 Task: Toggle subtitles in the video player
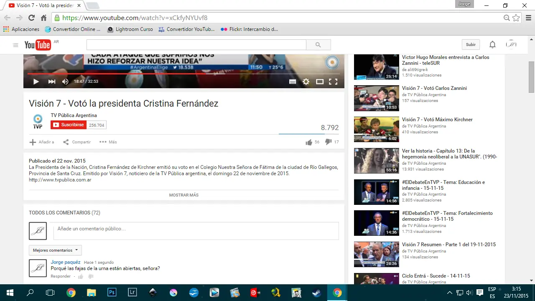coord(293,82)
